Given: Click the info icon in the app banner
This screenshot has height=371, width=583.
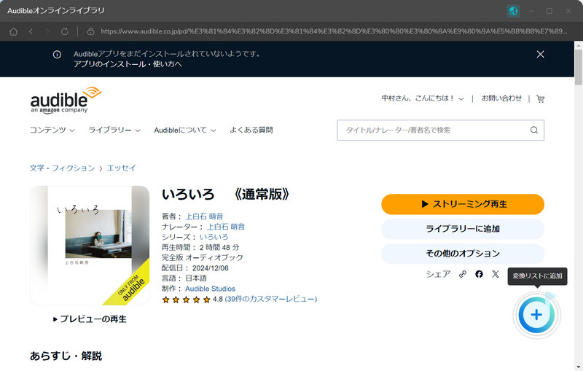Looking at the screenshot, I should click(x=57, y=55).
